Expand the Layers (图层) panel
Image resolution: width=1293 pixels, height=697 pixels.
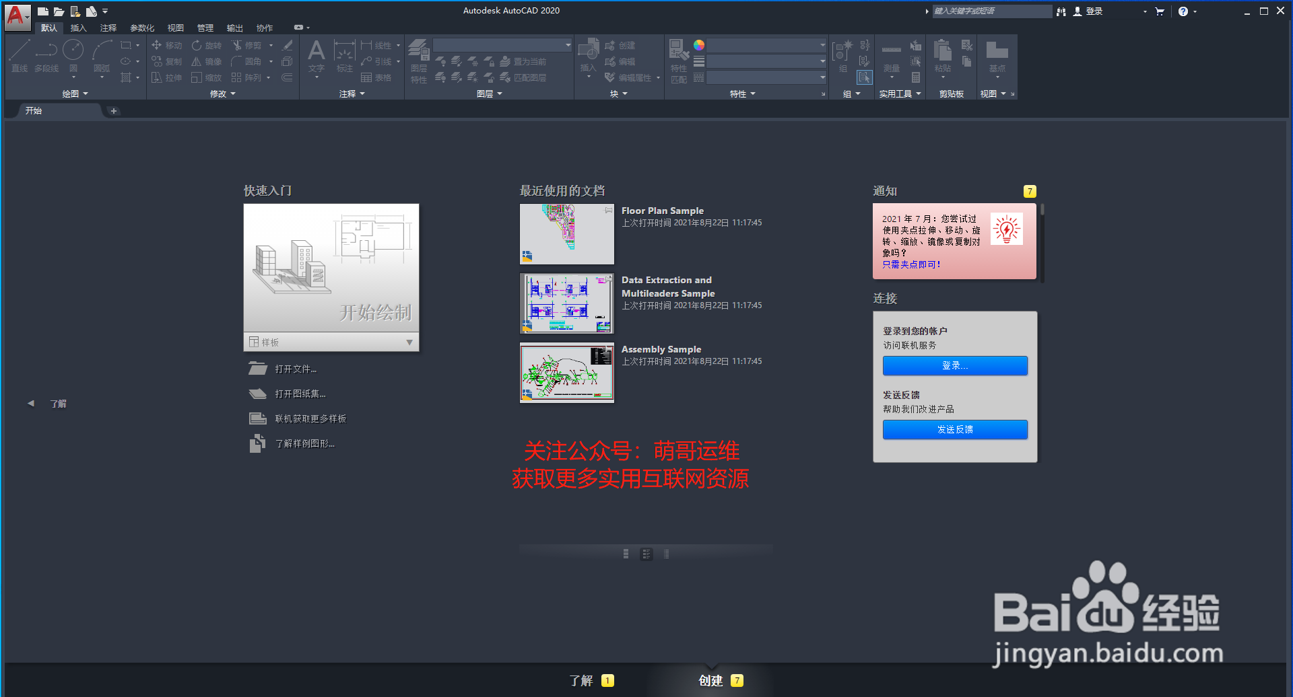(x=490, y=94)
